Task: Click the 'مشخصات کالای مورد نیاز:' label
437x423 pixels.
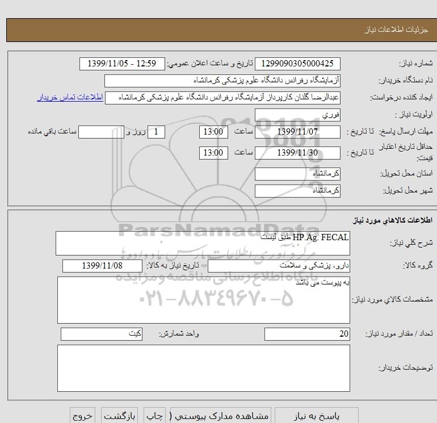Action: click(x=392, y=300)
